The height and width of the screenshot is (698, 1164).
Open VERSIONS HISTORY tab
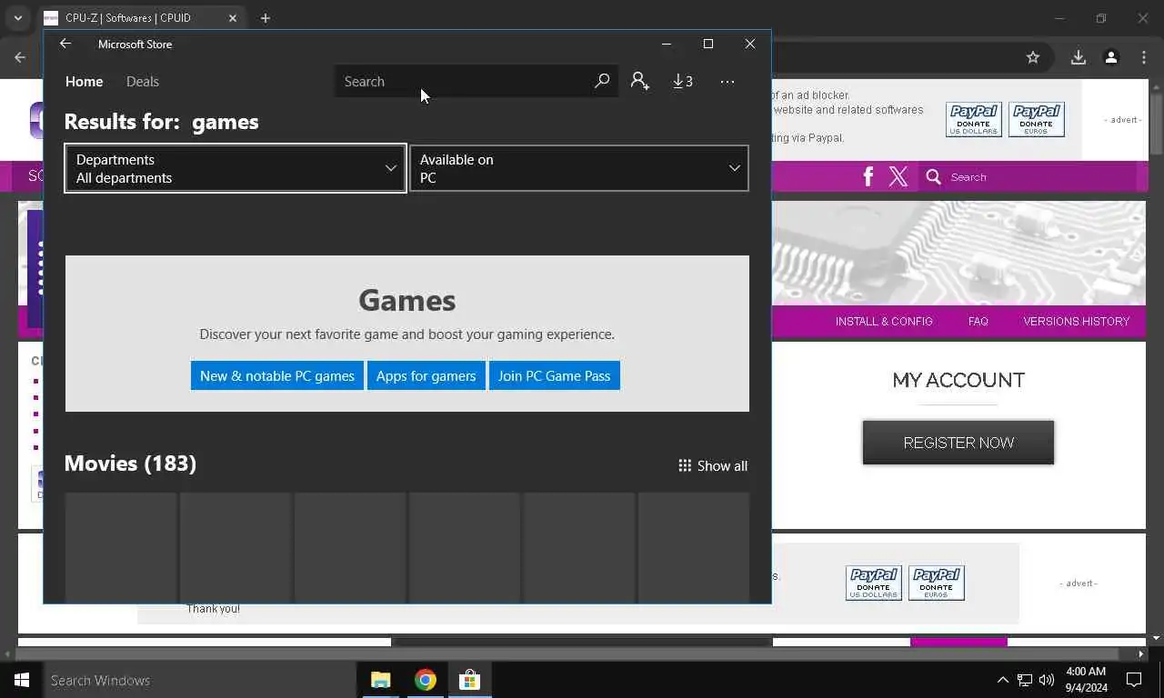[1076, 321]
